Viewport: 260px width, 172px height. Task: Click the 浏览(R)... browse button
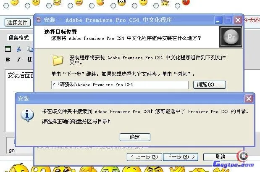[x=210, y=85]
